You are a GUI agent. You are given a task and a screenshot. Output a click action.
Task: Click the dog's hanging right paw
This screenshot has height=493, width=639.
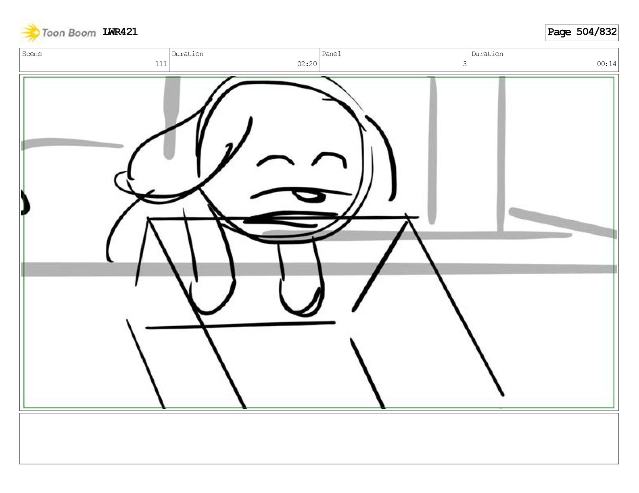(x=301, y=282)
